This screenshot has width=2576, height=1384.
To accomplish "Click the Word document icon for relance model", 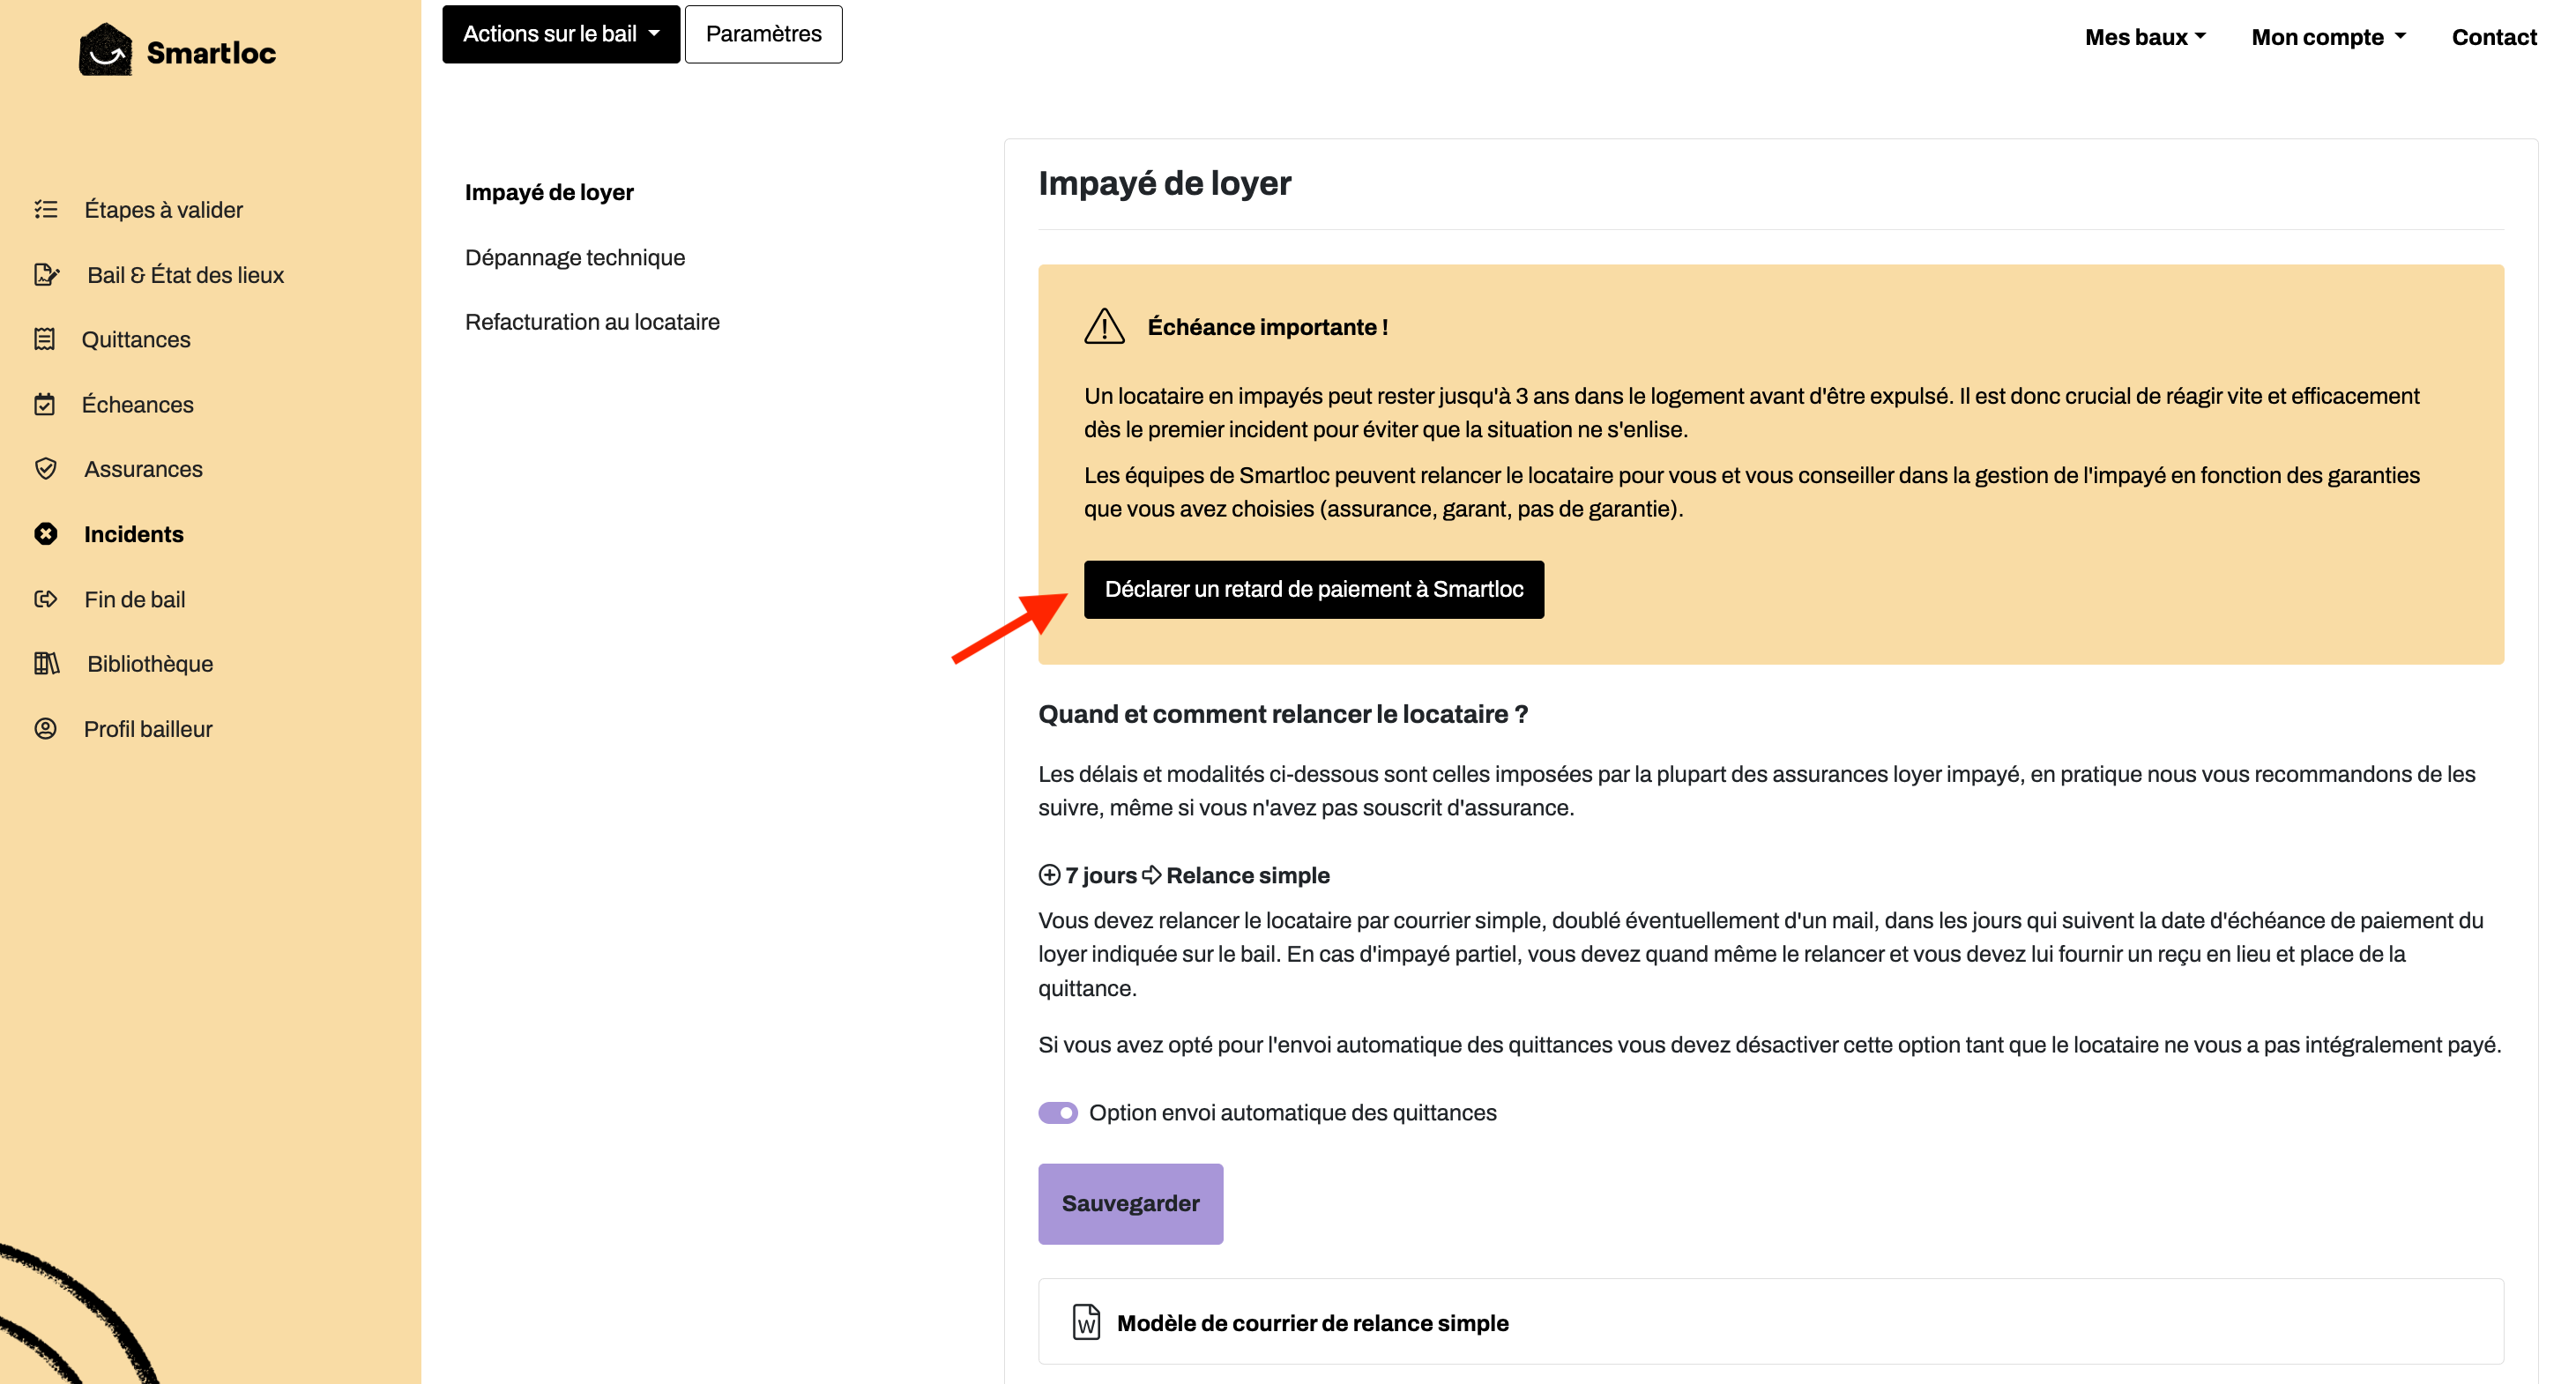I will coord(1086,1322).
